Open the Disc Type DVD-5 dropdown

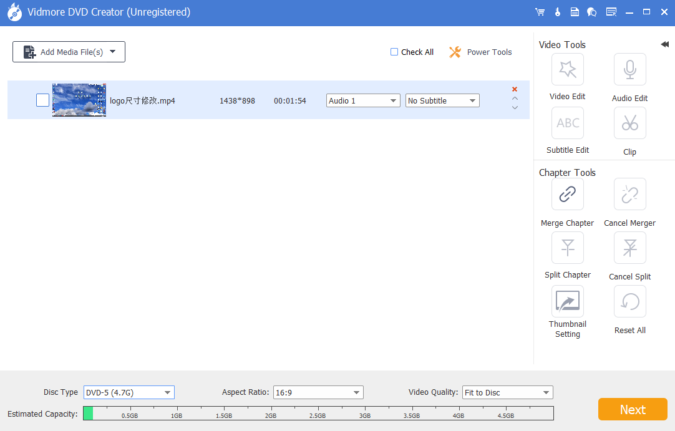click(129, 392)
